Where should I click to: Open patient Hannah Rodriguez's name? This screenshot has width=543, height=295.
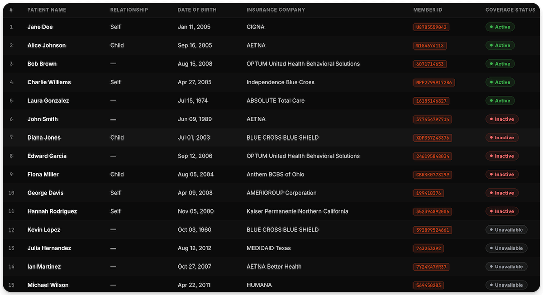click(52, 211)
